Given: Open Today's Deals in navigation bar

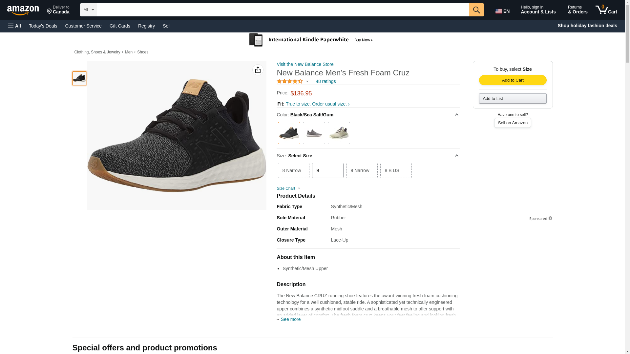Looking at the screenshot, I should 43,26.
